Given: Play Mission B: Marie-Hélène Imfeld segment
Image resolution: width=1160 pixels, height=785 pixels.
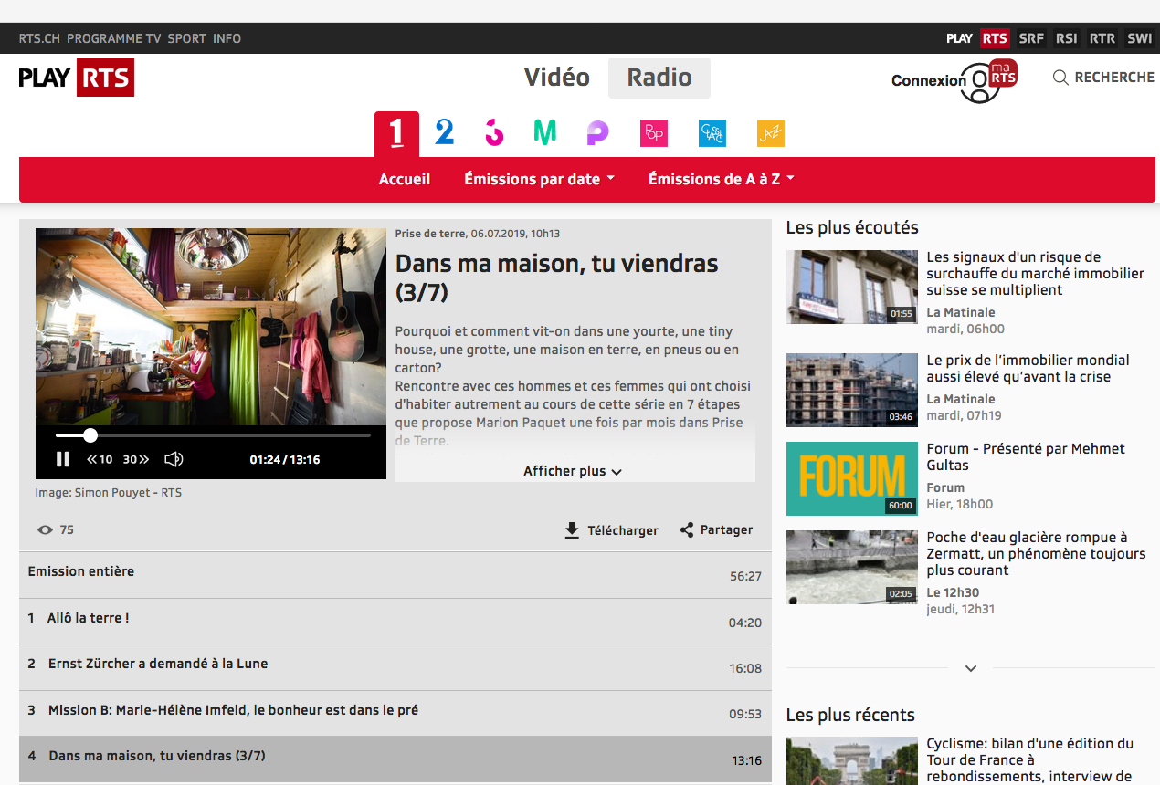Looking at the screenshot, I should 395,713.
